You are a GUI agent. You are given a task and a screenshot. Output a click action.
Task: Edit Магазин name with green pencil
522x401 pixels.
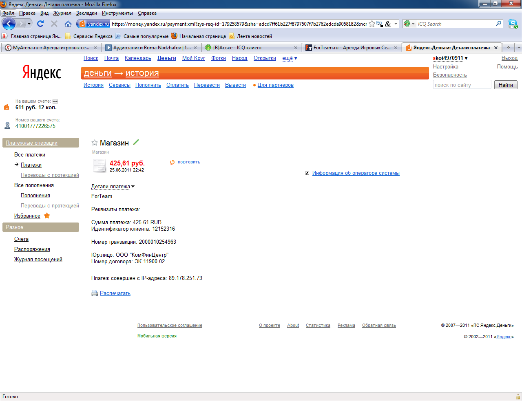pyautogui.click(x=136, y=142)
